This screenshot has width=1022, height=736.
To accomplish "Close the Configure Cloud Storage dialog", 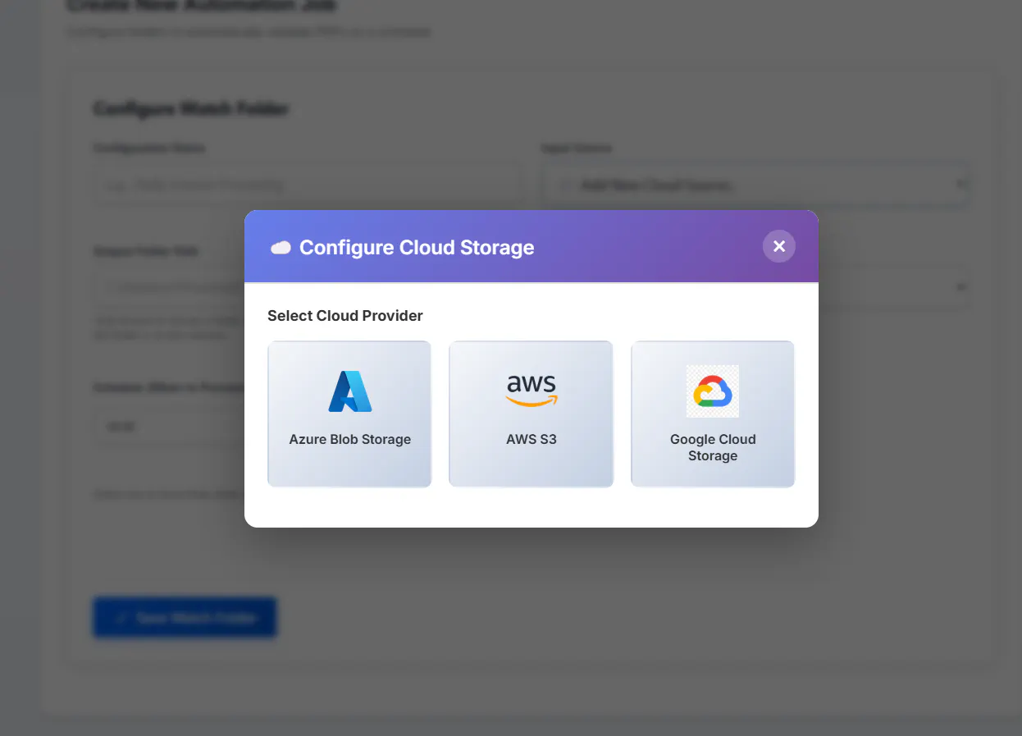I will (x=779, y=246).
